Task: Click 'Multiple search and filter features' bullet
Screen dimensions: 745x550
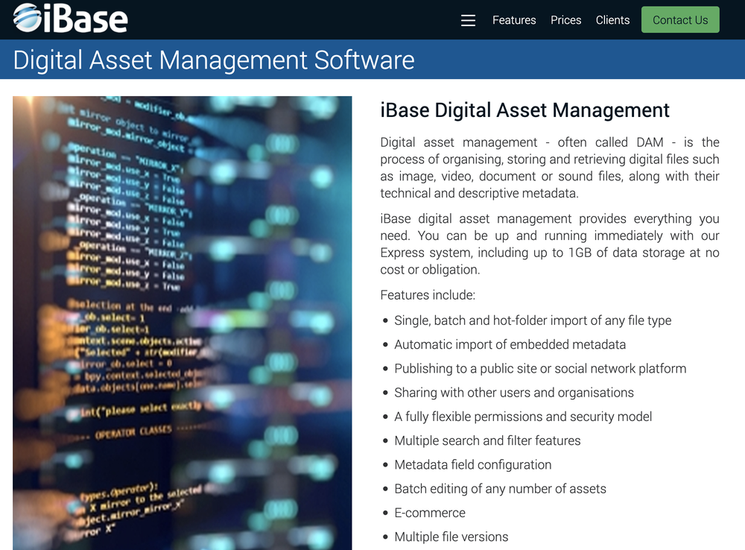Action: coord(487,440)
